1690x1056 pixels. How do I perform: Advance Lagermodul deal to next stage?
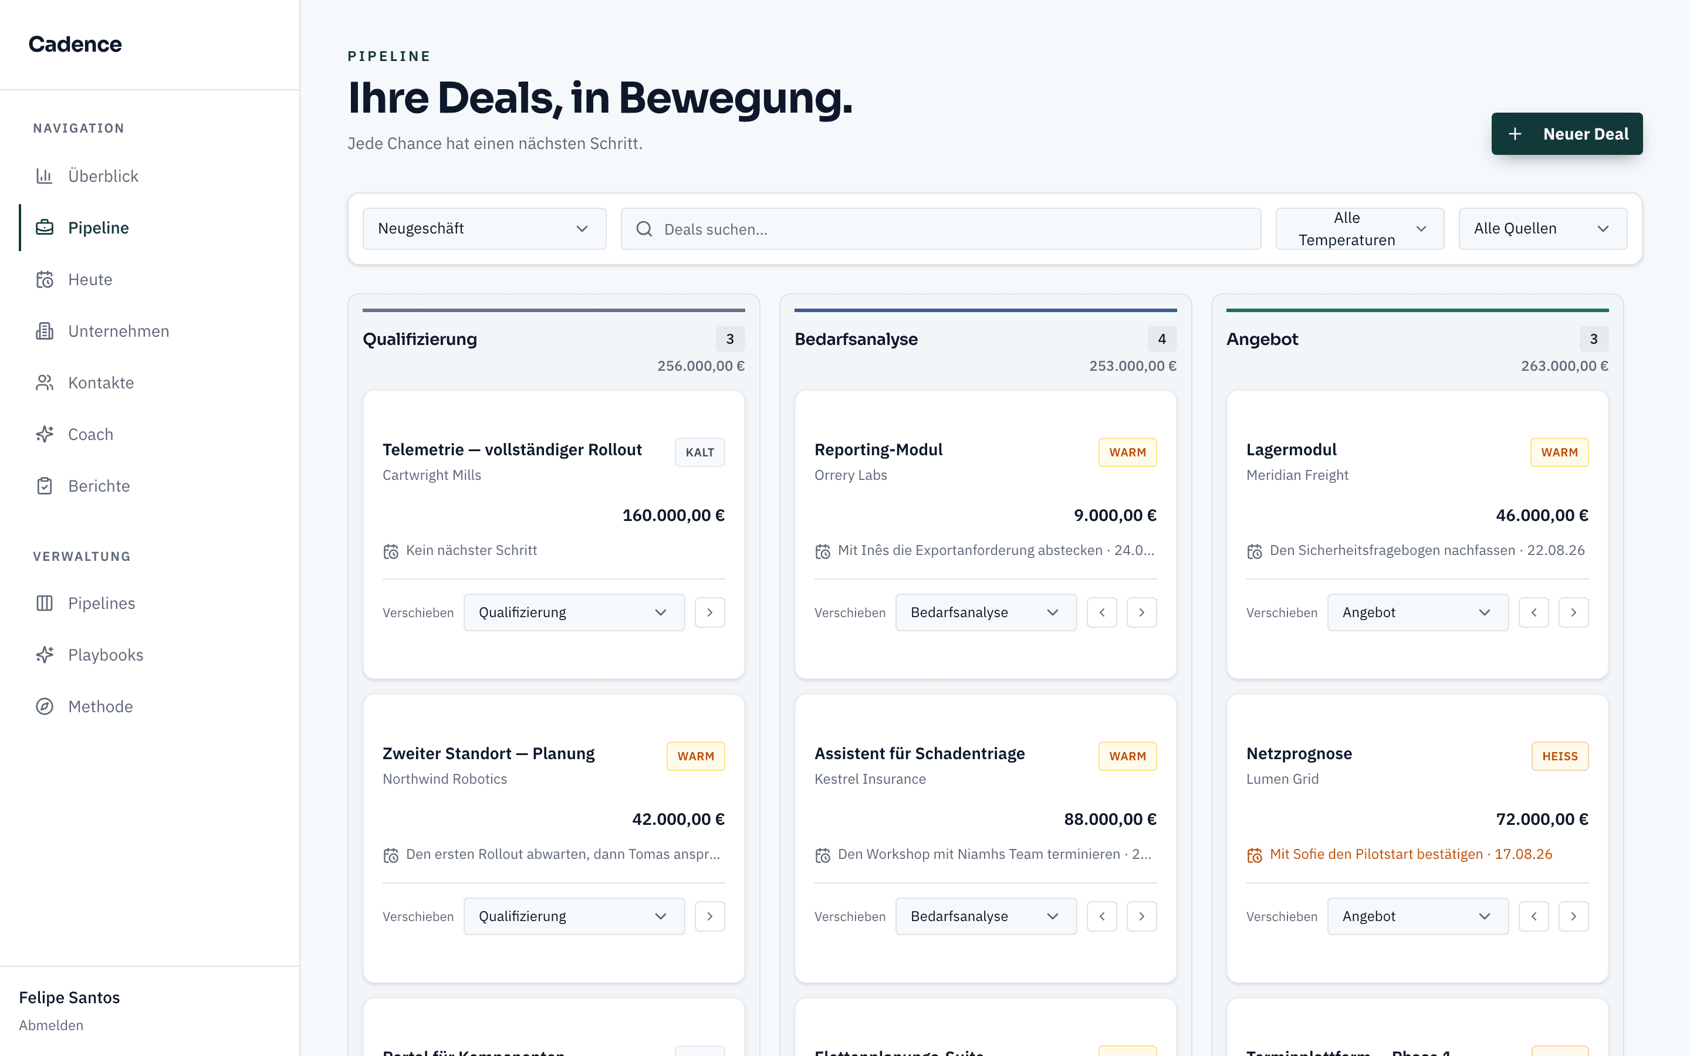tap(1573, 612)
